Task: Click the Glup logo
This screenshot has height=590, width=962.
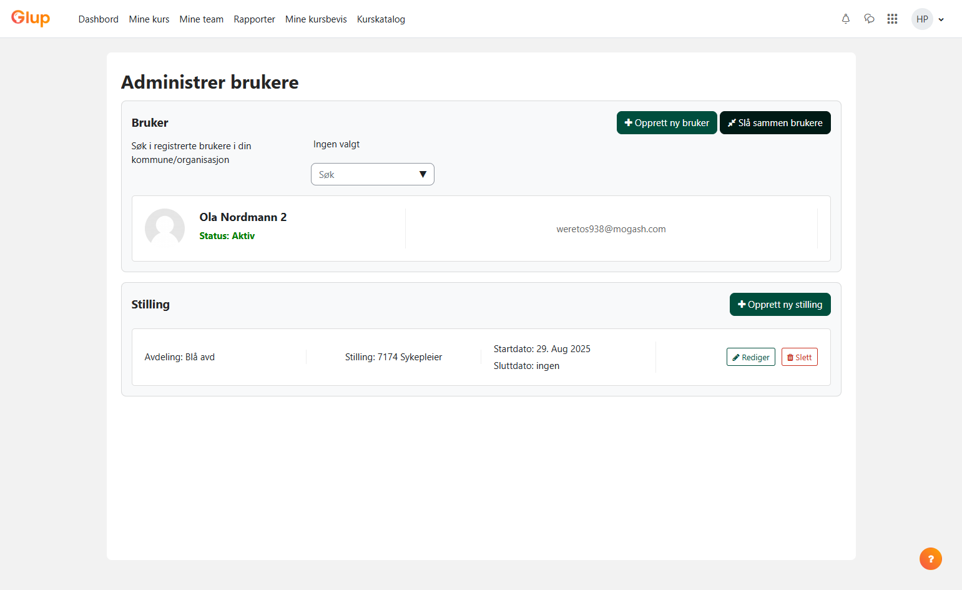Action: (x=31, y=18)
